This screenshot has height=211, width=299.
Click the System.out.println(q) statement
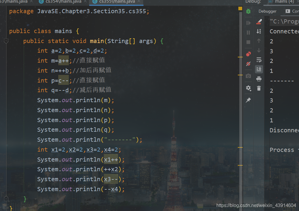(76, 130)
